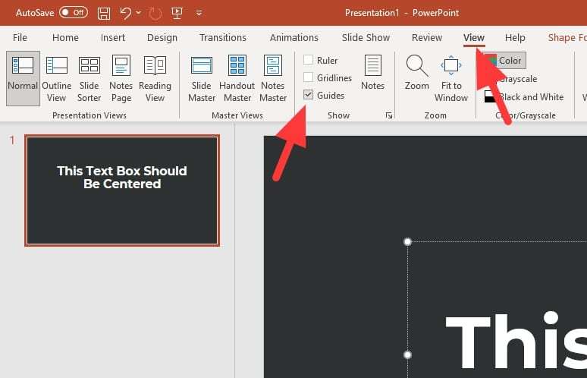
Task: Expand the Show group dialog launcher
Action: point(389,115)
